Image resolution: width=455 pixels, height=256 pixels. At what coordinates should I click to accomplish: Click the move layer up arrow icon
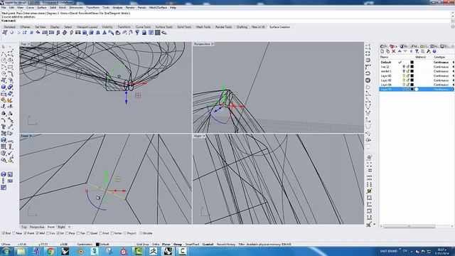coord(400,51)
